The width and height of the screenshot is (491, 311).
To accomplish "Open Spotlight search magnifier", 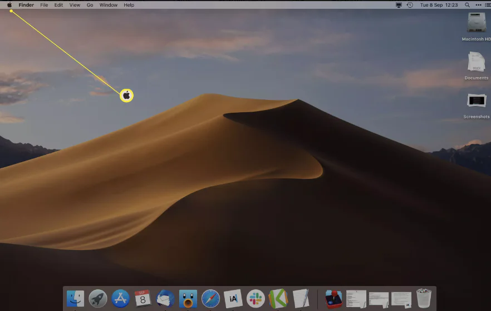I will coord(467,5).
